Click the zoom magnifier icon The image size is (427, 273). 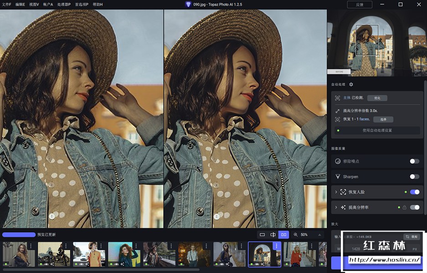296,235
